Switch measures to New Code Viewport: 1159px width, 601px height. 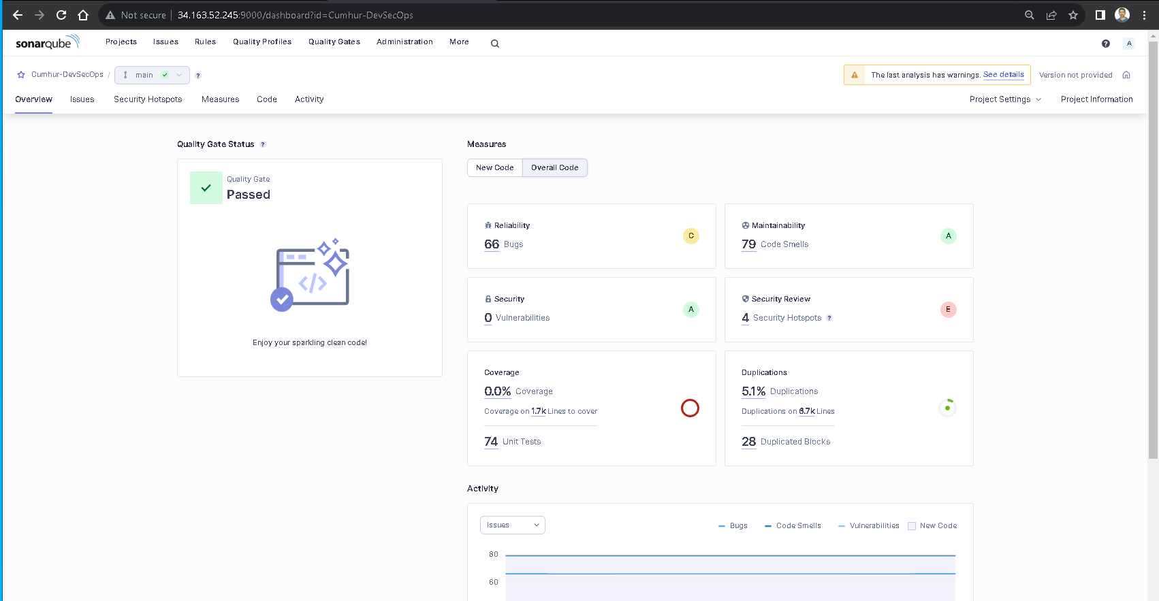[x=495, y=167]
